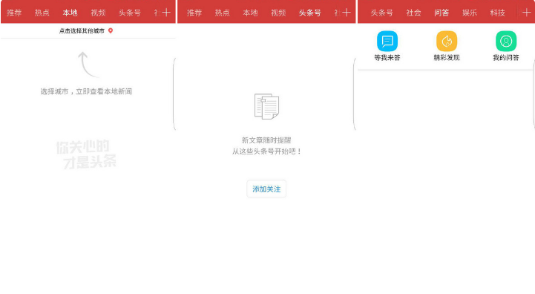The height and width of the screenshot is (294, 535).
Task: Open the 推荐 tab on the city-selection screen
Action: [14, 13]
